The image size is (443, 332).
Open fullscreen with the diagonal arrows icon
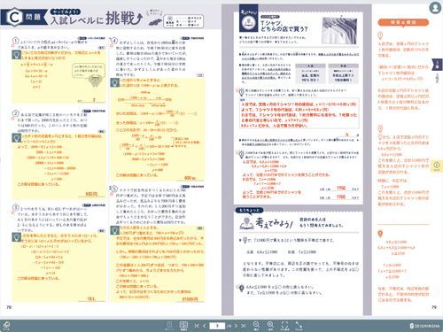(299, 325)
